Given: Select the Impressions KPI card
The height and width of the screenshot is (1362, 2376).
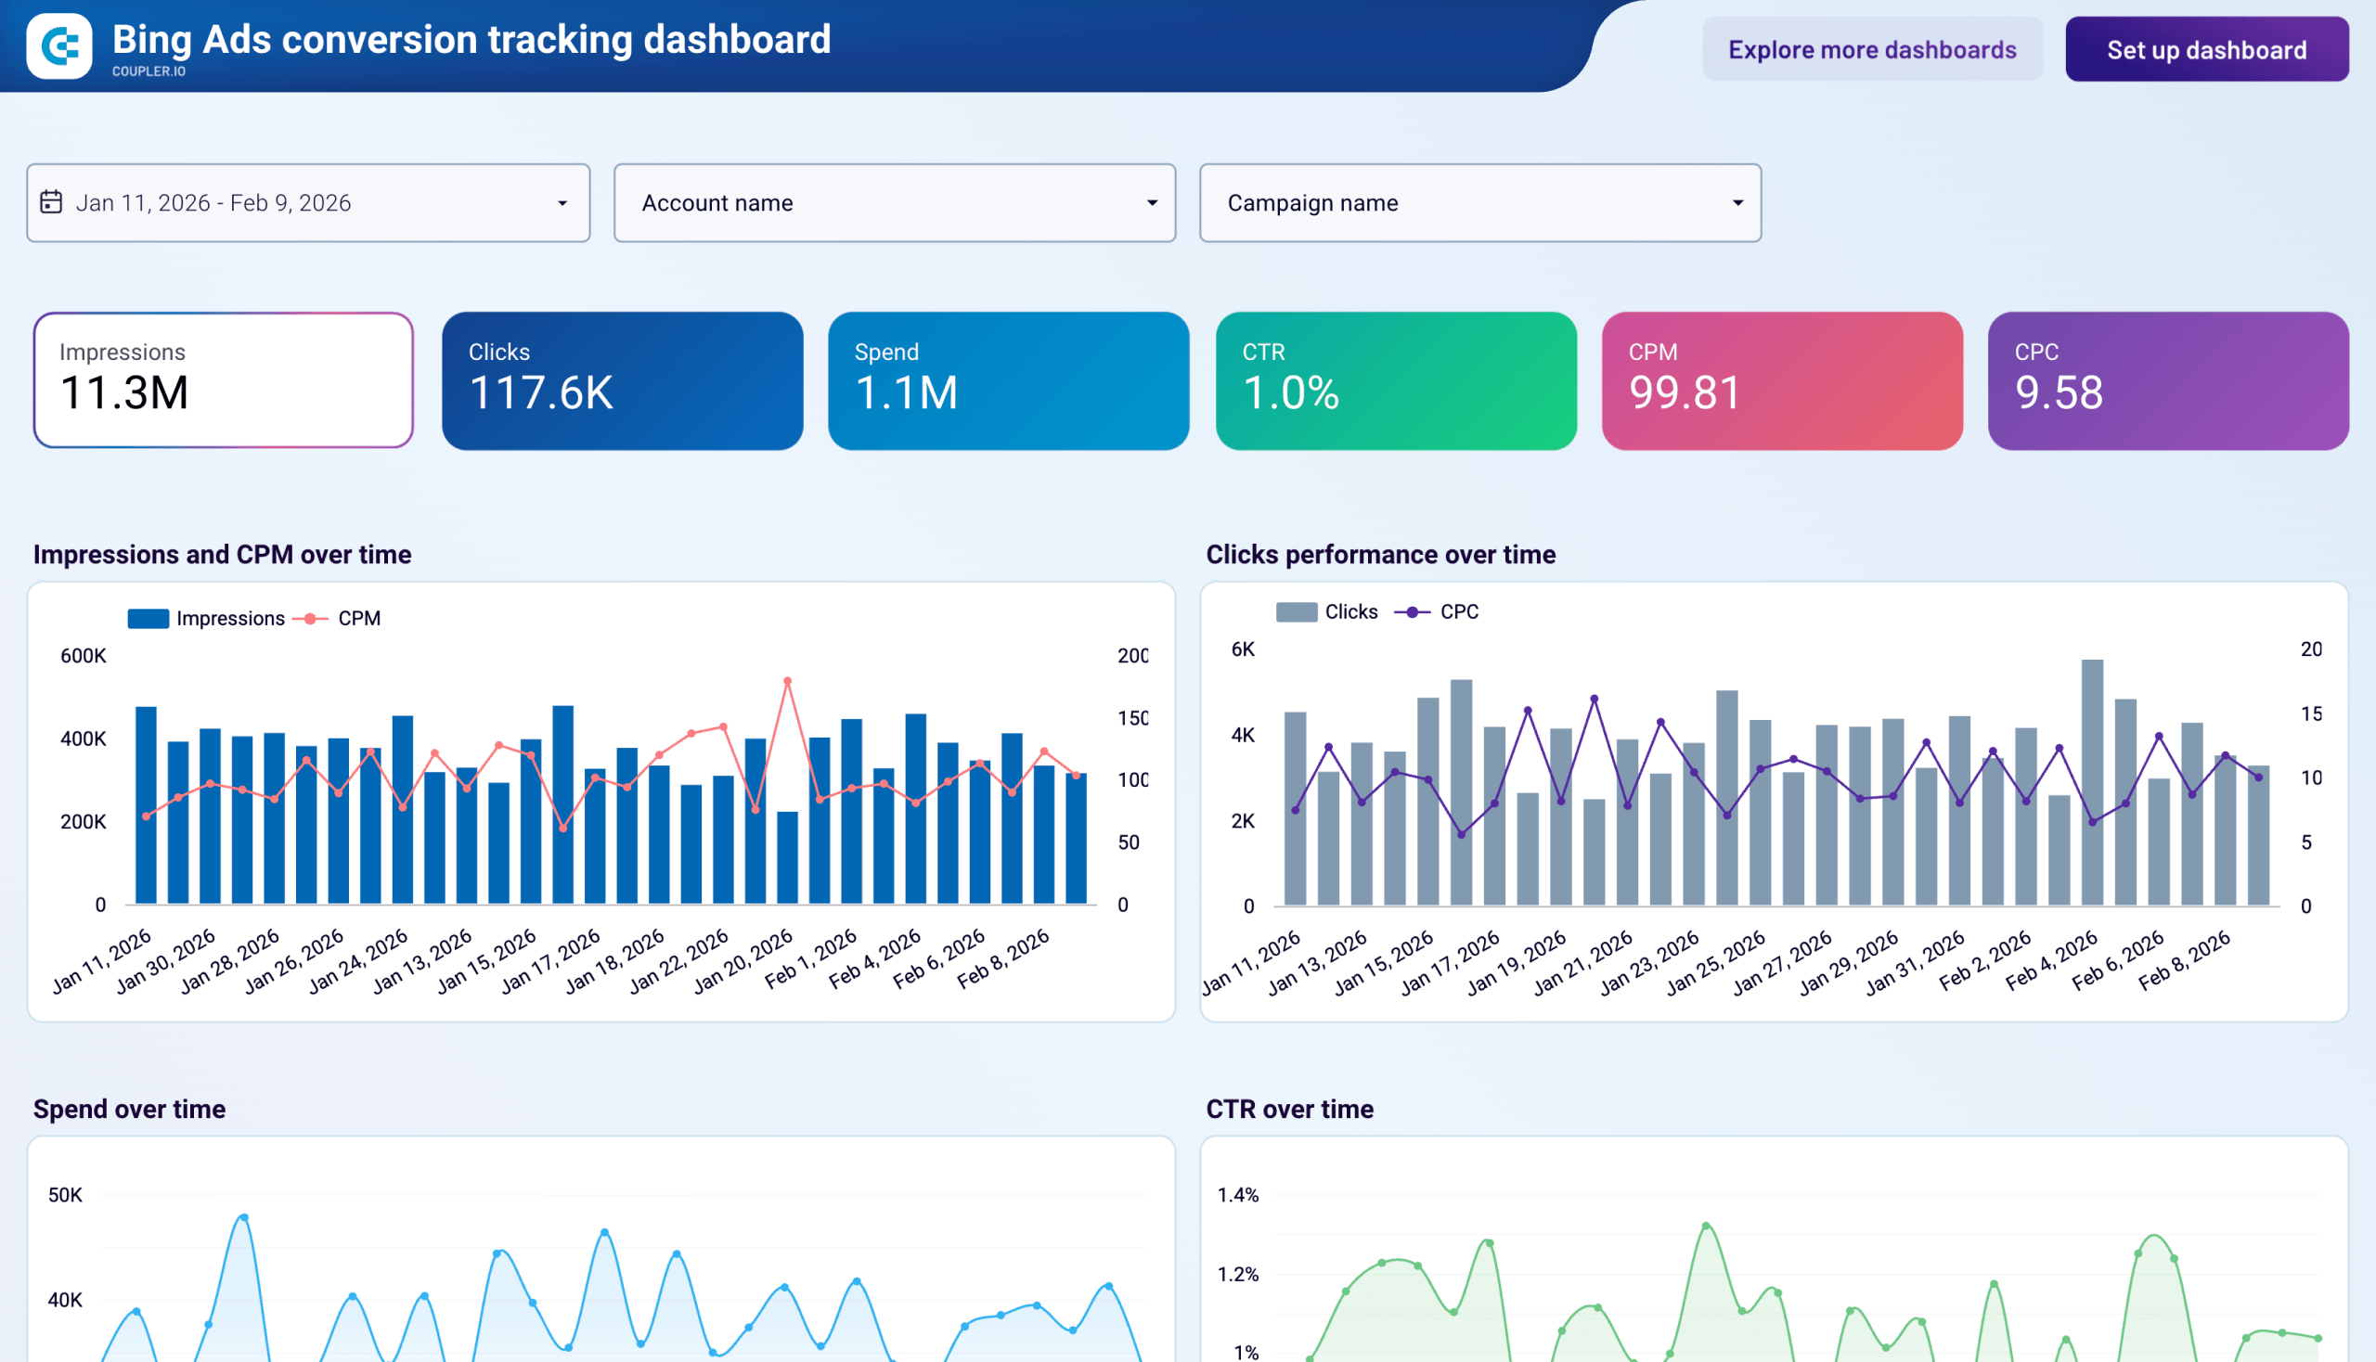Looking at the screenshot, I should click(x=222, y=379).
